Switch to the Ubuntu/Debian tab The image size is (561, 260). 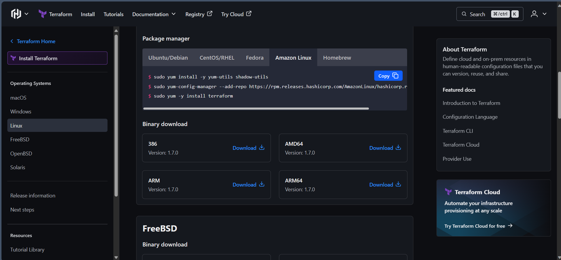point(168,58)
